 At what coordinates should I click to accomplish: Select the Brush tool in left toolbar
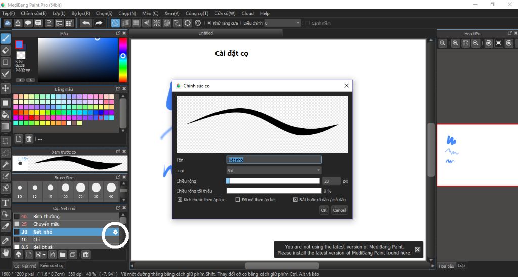click(x=5, y=38)
